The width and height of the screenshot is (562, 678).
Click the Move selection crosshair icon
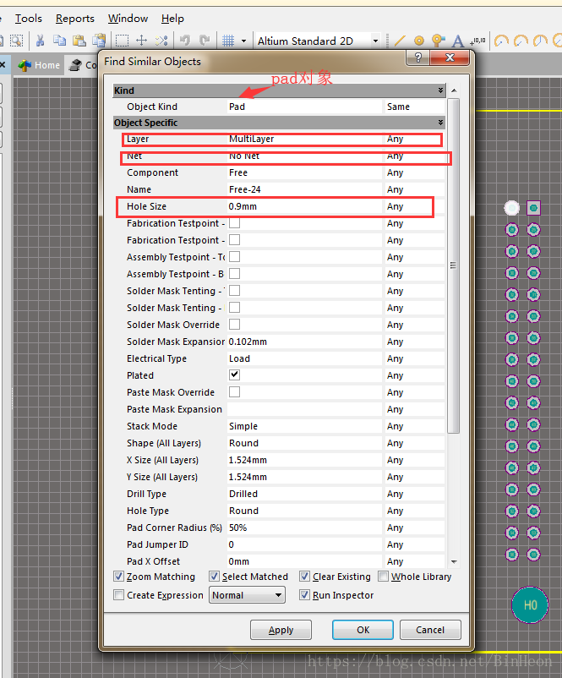pyautogui.click(x=142, y=41)
